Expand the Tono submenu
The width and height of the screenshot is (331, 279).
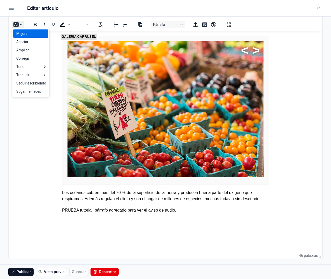point(31,67)
